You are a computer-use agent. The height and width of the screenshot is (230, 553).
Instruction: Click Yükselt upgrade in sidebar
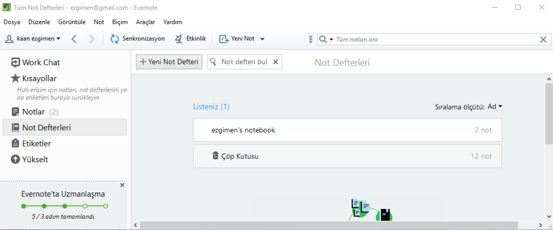click(x=29, y=159)
